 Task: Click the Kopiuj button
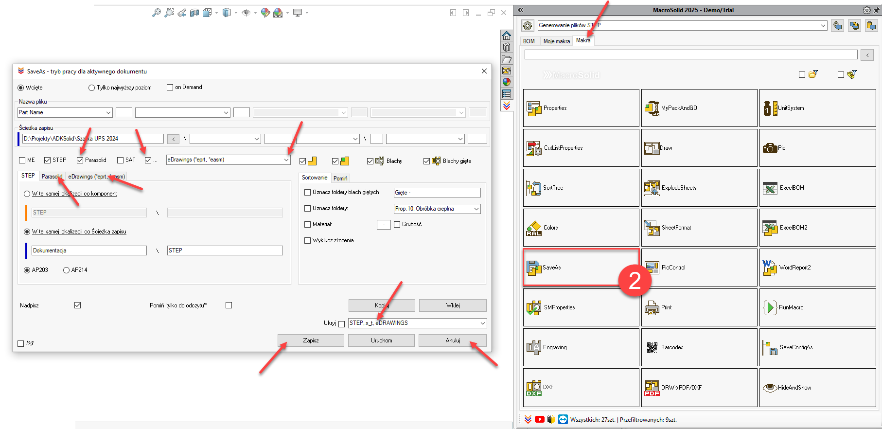point(382,305)
